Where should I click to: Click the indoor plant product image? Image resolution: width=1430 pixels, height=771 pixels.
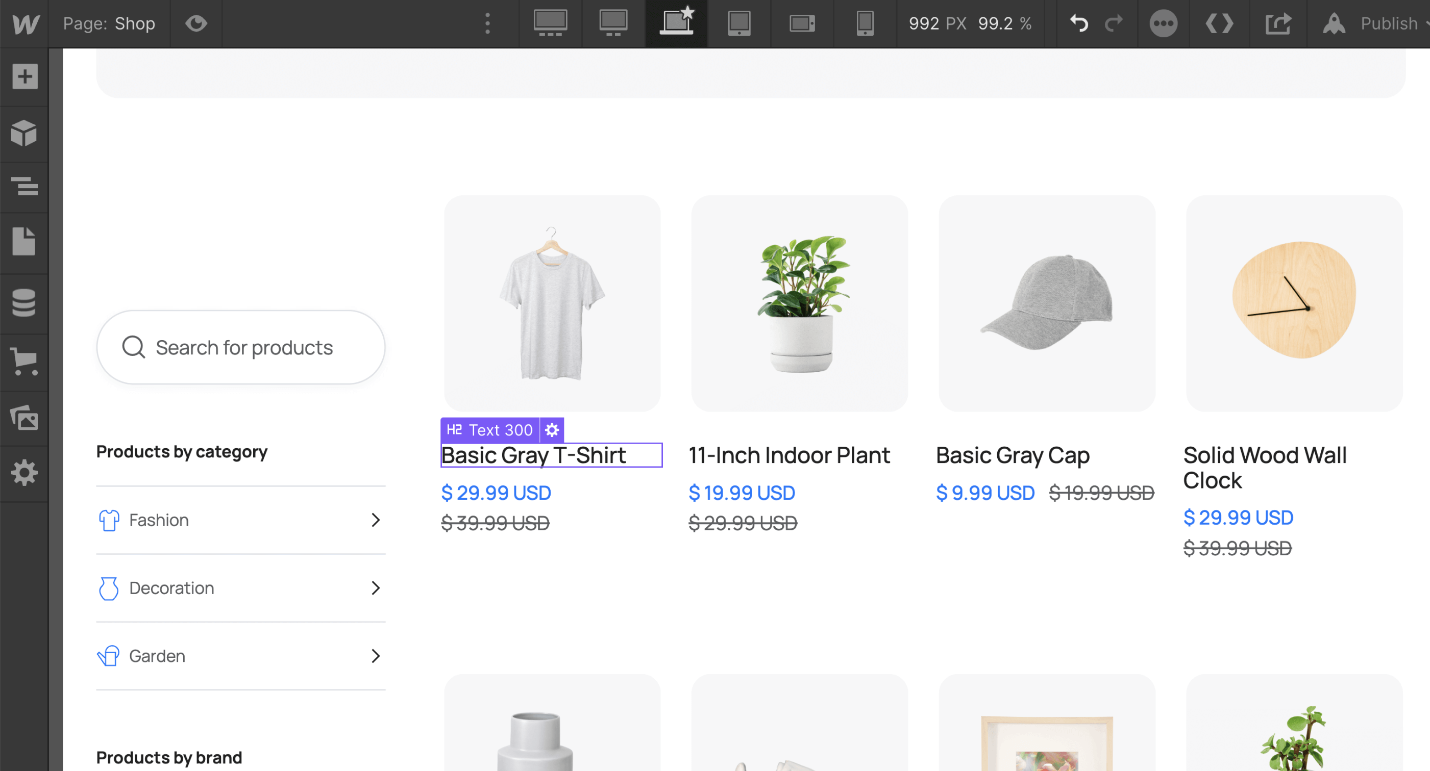799,303
